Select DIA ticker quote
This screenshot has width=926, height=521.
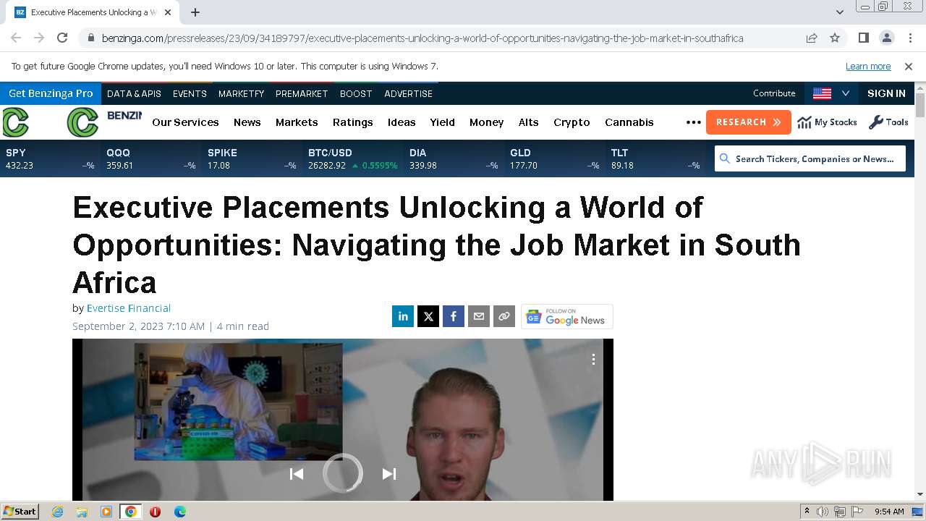point(454,158)
